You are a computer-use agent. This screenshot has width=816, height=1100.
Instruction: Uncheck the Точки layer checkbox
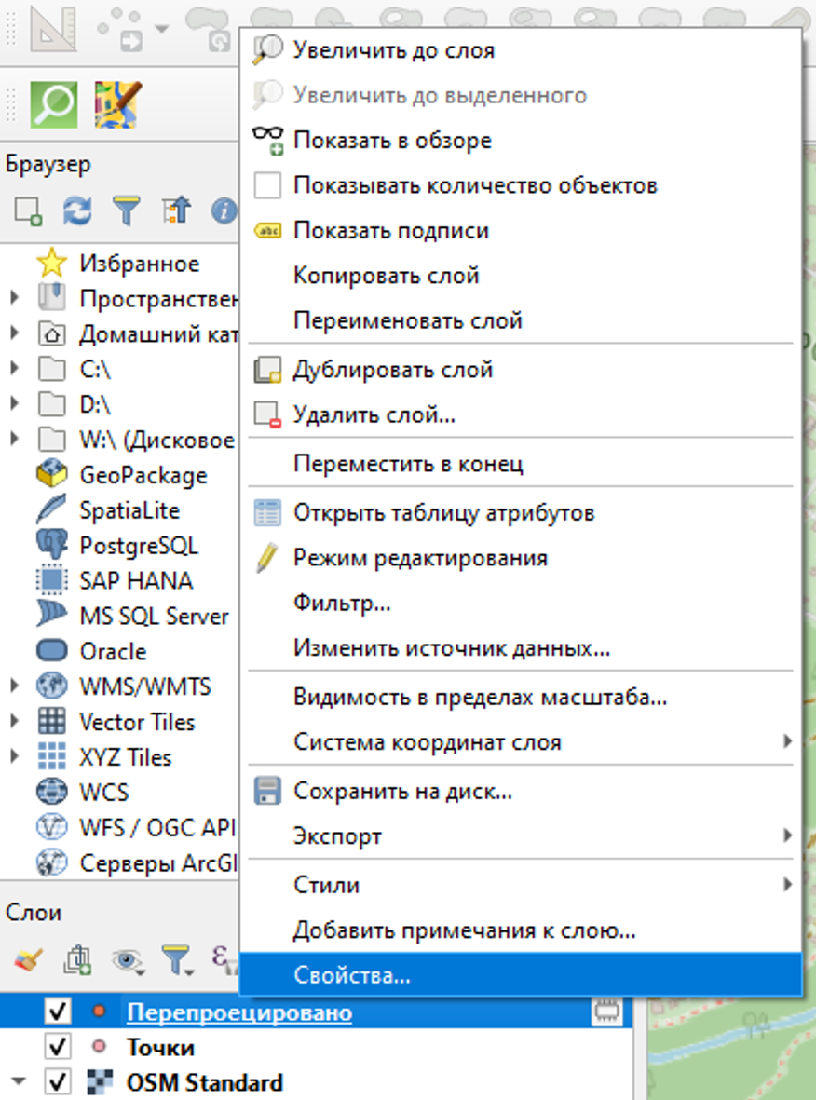59,1048
